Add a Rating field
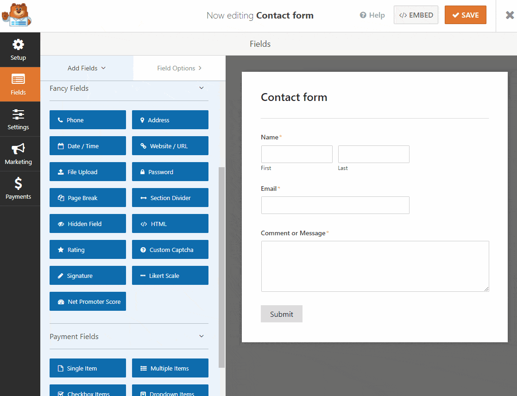Viewport: 517px width, 396px height. (x=87, y=249)
